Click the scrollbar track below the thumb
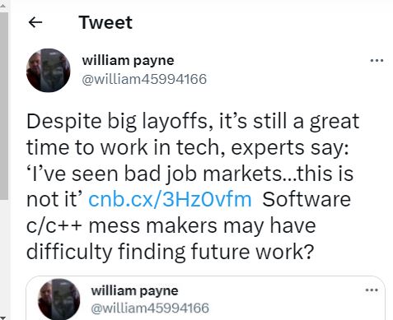Viewport: 393px width, 320px height. coord(4,257)
